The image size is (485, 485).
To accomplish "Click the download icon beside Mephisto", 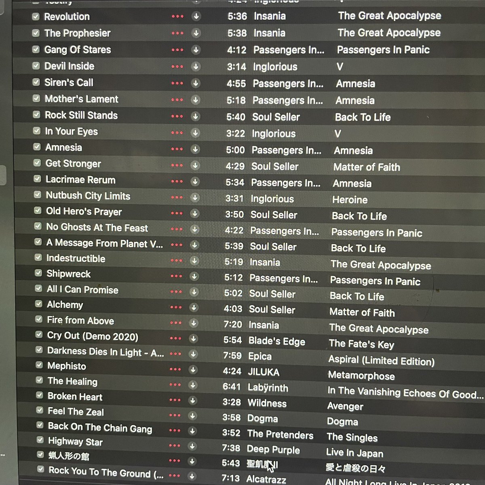I will coord(193,369).
